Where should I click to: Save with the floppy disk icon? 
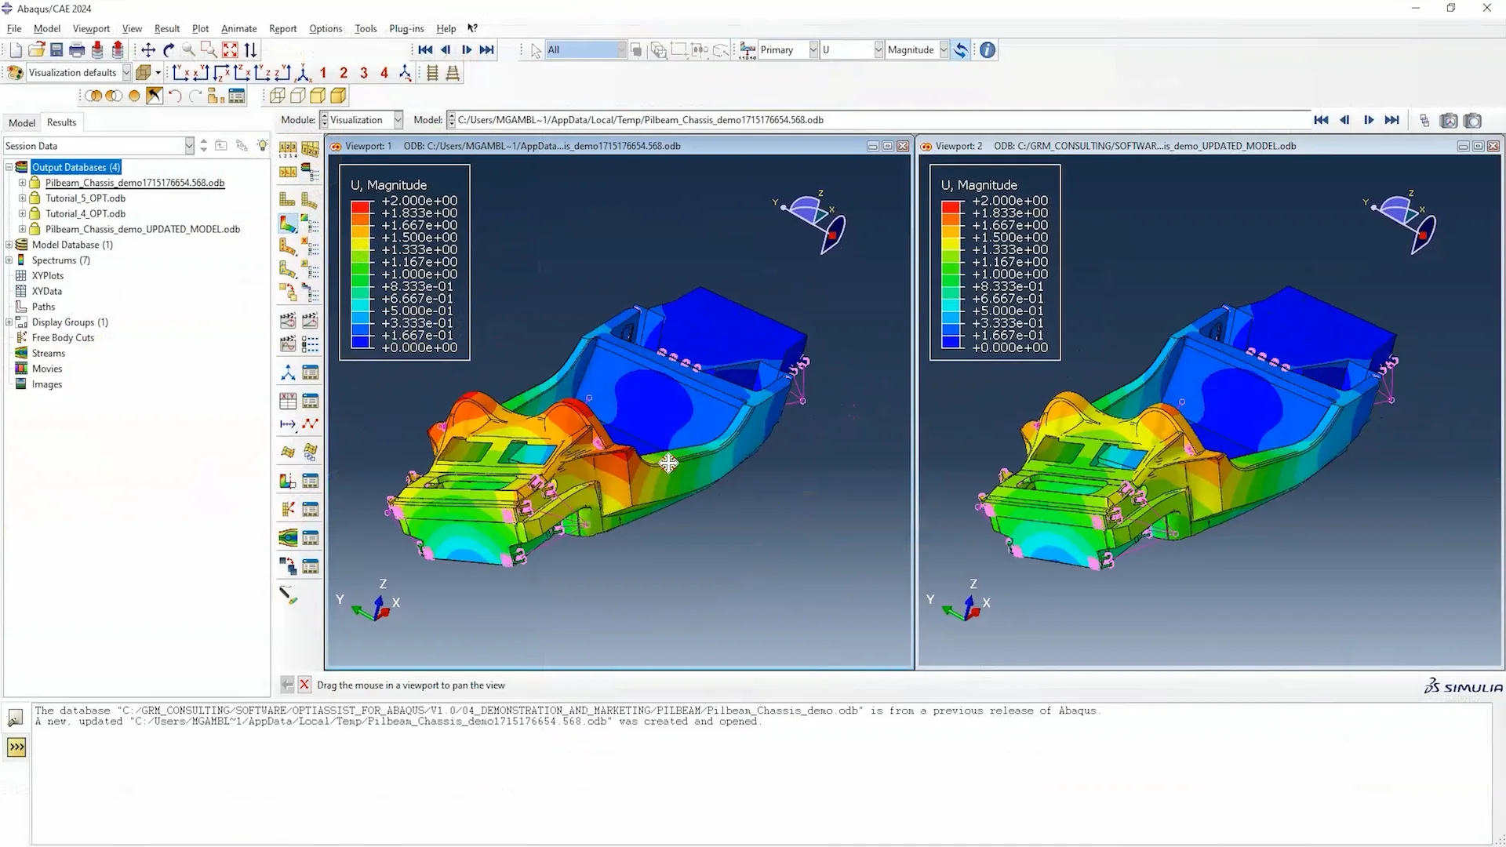(x=56, y=50)
